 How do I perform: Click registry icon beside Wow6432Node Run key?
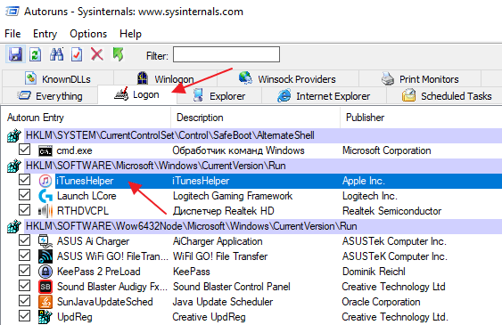pos(14,226)
